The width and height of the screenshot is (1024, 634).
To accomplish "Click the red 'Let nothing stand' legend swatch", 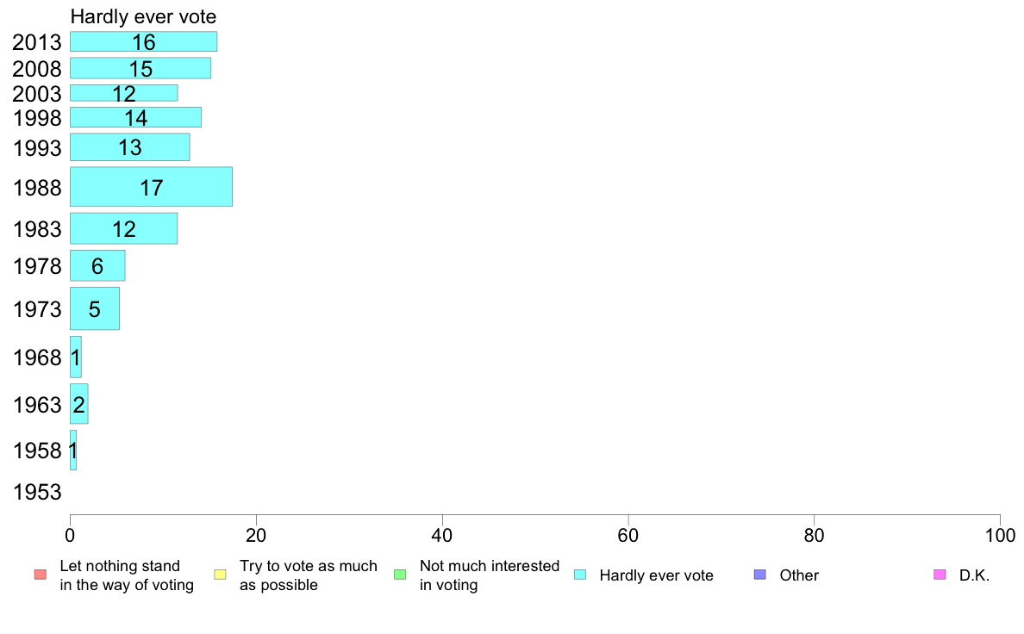I will pos(41,575).
